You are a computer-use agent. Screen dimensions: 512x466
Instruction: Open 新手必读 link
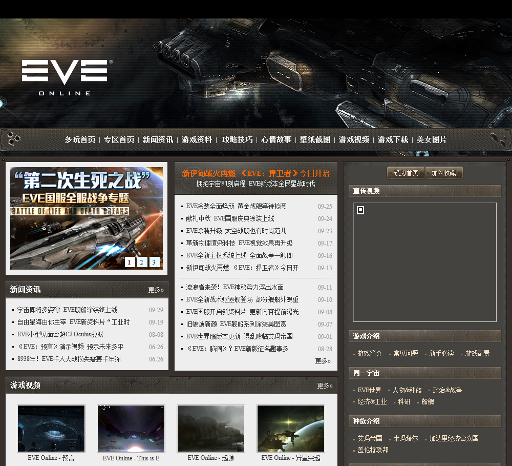click(x=441, y=354)
